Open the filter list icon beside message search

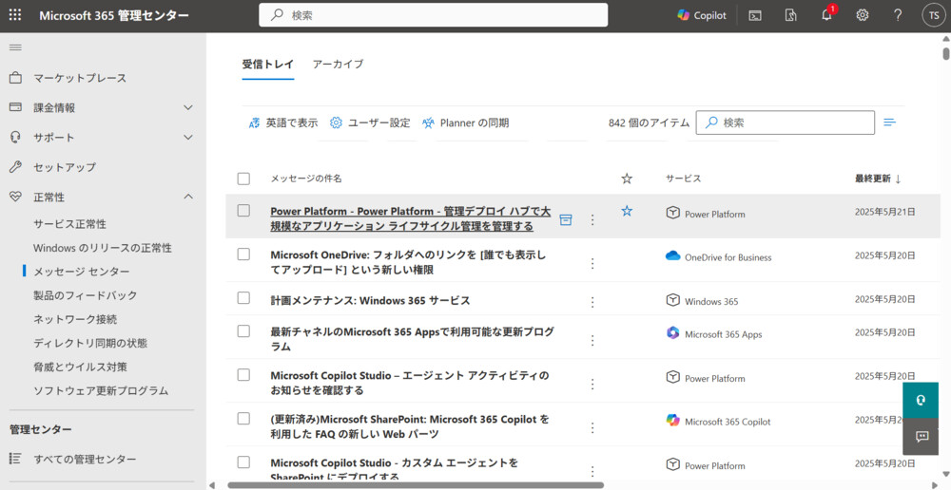point(890,122)
